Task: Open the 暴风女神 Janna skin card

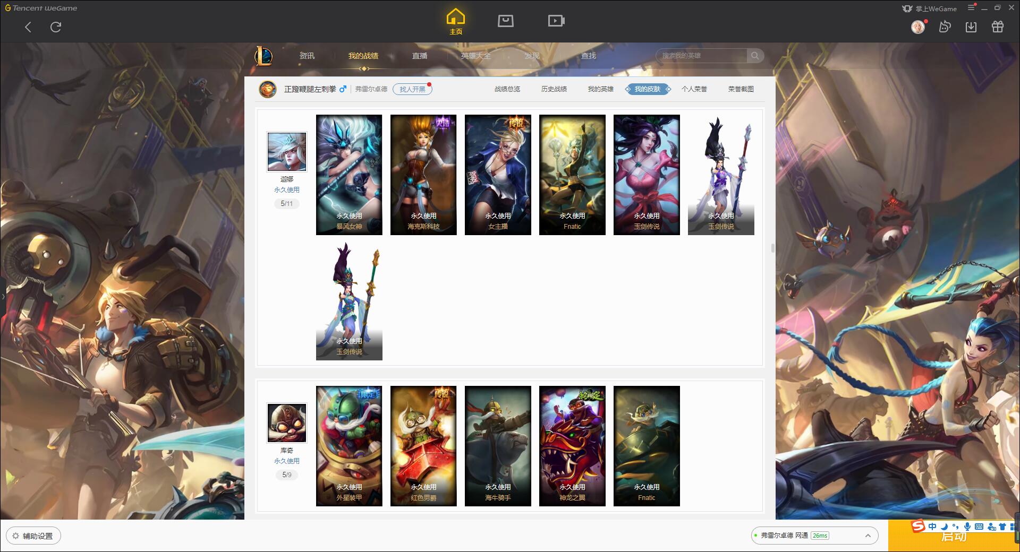Action: click(349, 175)
